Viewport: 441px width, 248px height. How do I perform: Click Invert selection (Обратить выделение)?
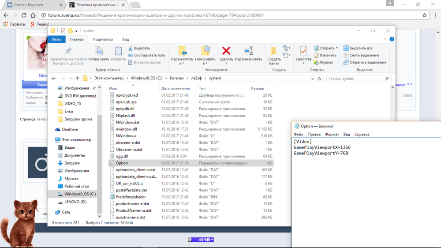[x=361, y=62]
